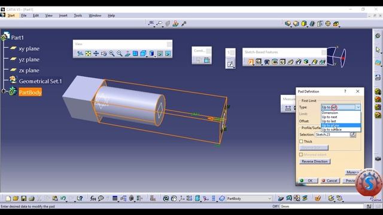Click the sketch selection icon beside Sketch.23 field
Image resolution: width=383 pixels, height=215 pixels.
(352, 134)
